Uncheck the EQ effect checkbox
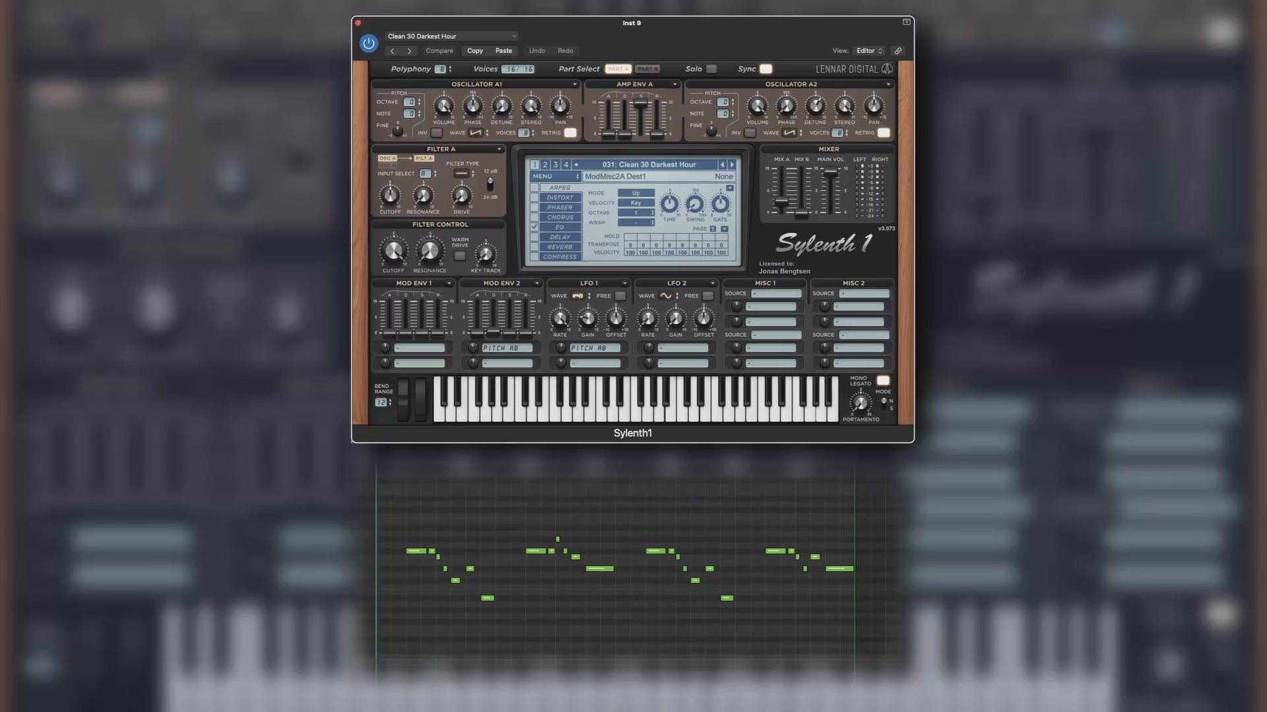Image resolution: width=1267 pixels, height=712 pixels. click(x=534, y=227)
